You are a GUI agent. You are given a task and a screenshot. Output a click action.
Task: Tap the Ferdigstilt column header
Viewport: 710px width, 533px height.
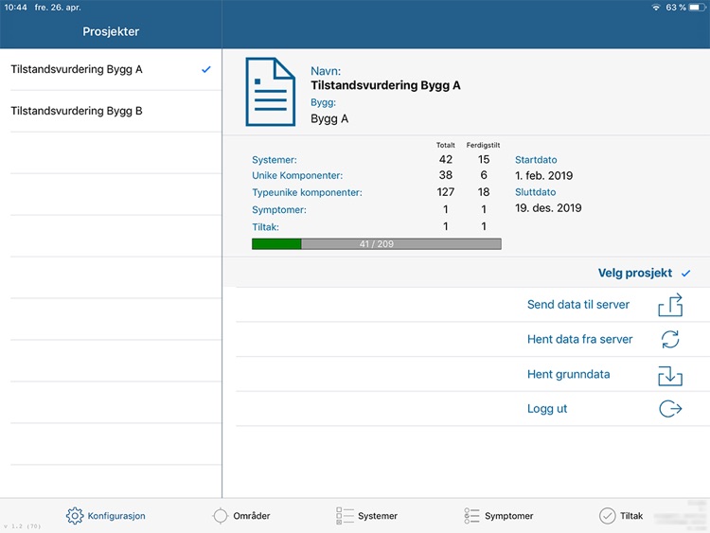click(x=483, y=145)
